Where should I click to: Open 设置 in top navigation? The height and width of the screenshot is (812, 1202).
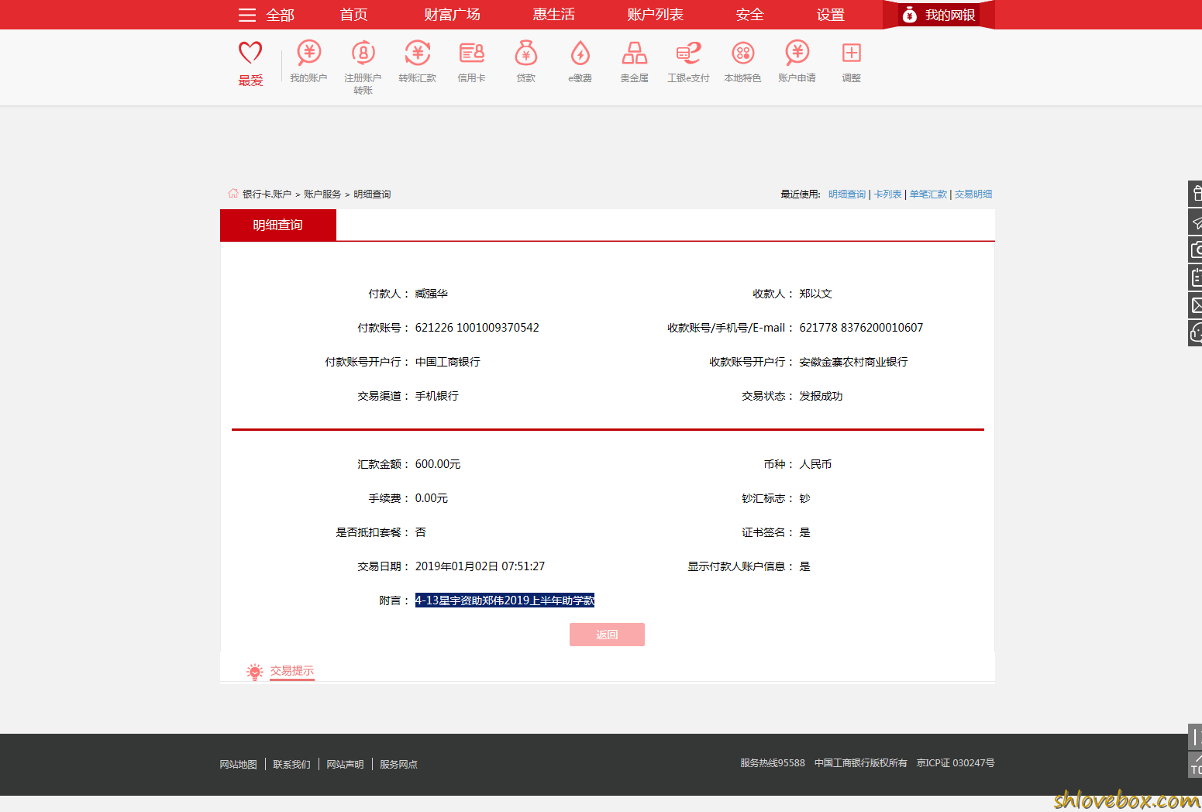[x=830, y=15]
